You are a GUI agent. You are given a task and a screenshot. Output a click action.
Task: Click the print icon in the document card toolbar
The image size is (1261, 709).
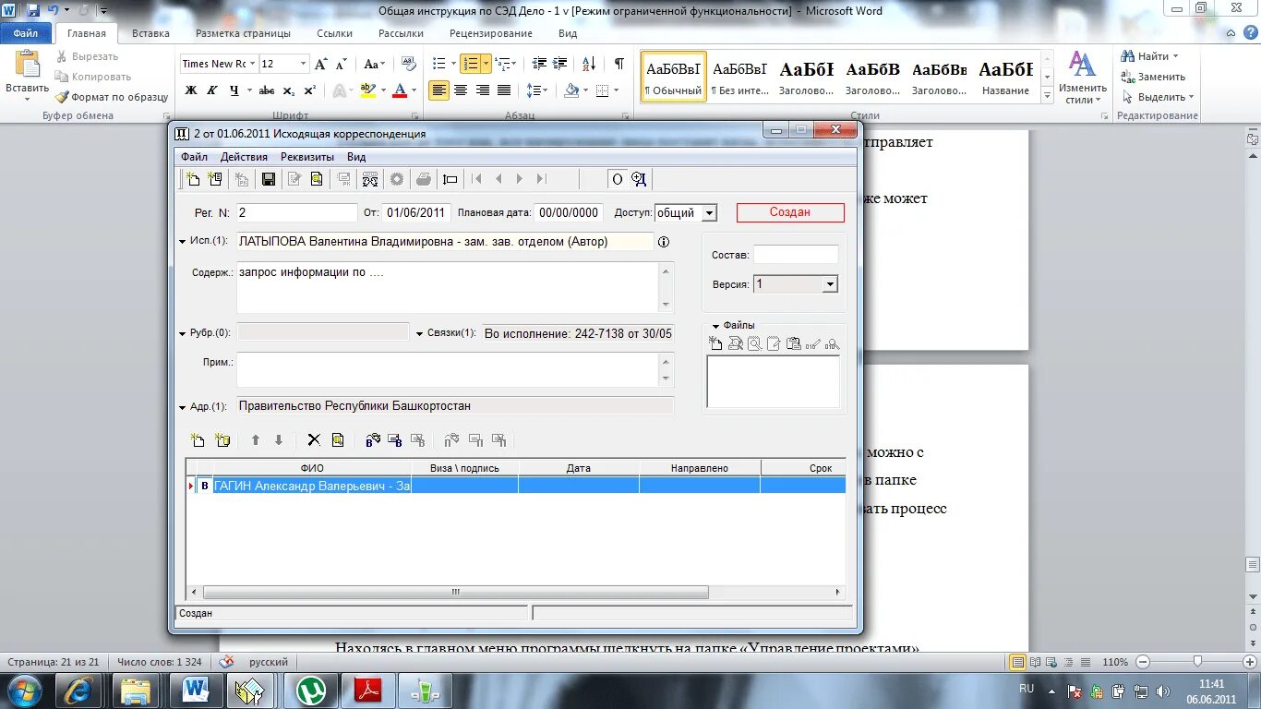point(423,179)
